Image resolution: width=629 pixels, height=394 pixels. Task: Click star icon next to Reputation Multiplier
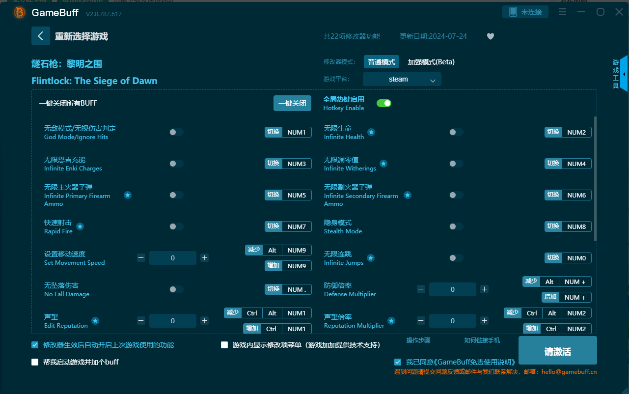tap(391, 321)
